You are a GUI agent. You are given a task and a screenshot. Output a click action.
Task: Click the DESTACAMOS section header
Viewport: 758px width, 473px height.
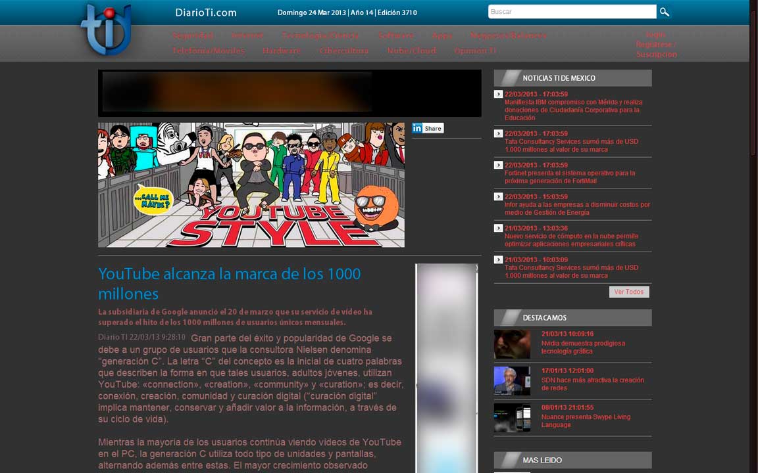573,317
